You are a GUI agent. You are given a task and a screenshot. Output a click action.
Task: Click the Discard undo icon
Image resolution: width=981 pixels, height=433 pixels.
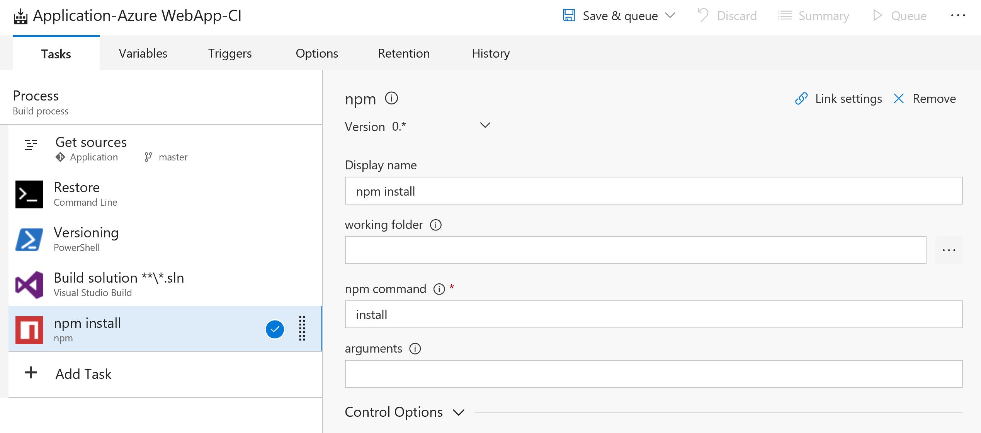[x=703, y=15]
